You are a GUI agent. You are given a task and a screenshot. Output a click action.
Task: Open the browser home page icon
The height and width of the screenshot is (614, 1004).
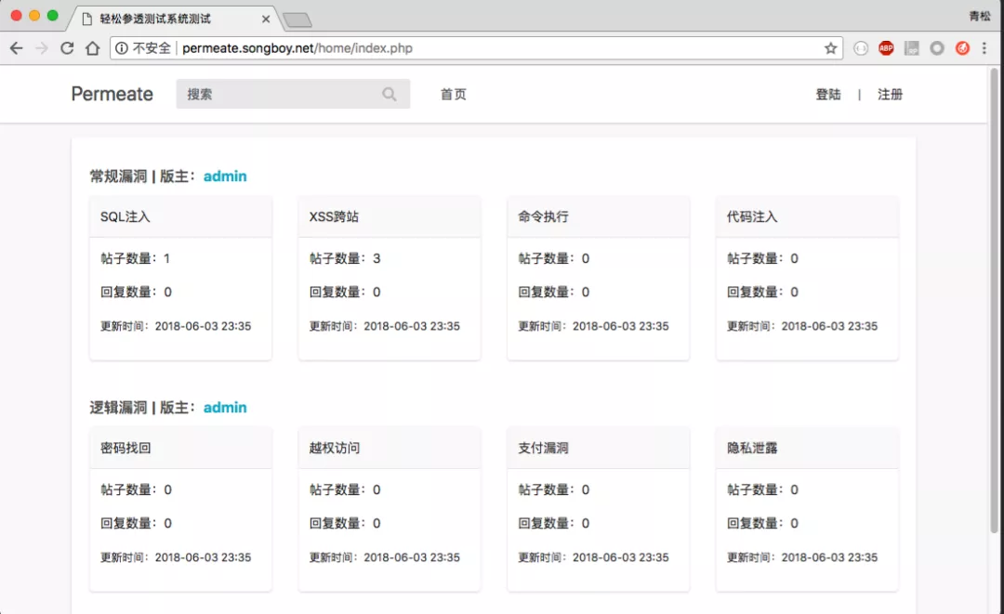click(x=93, y=48)
